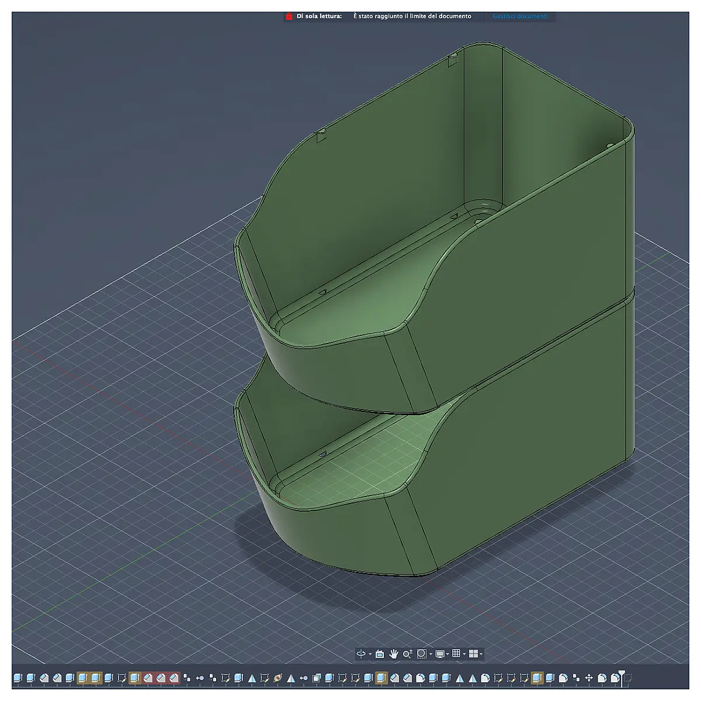Select the leftmost red-highlighted timeline feature
The height and width of the screenshot is (701, 701).
(148, 678)
